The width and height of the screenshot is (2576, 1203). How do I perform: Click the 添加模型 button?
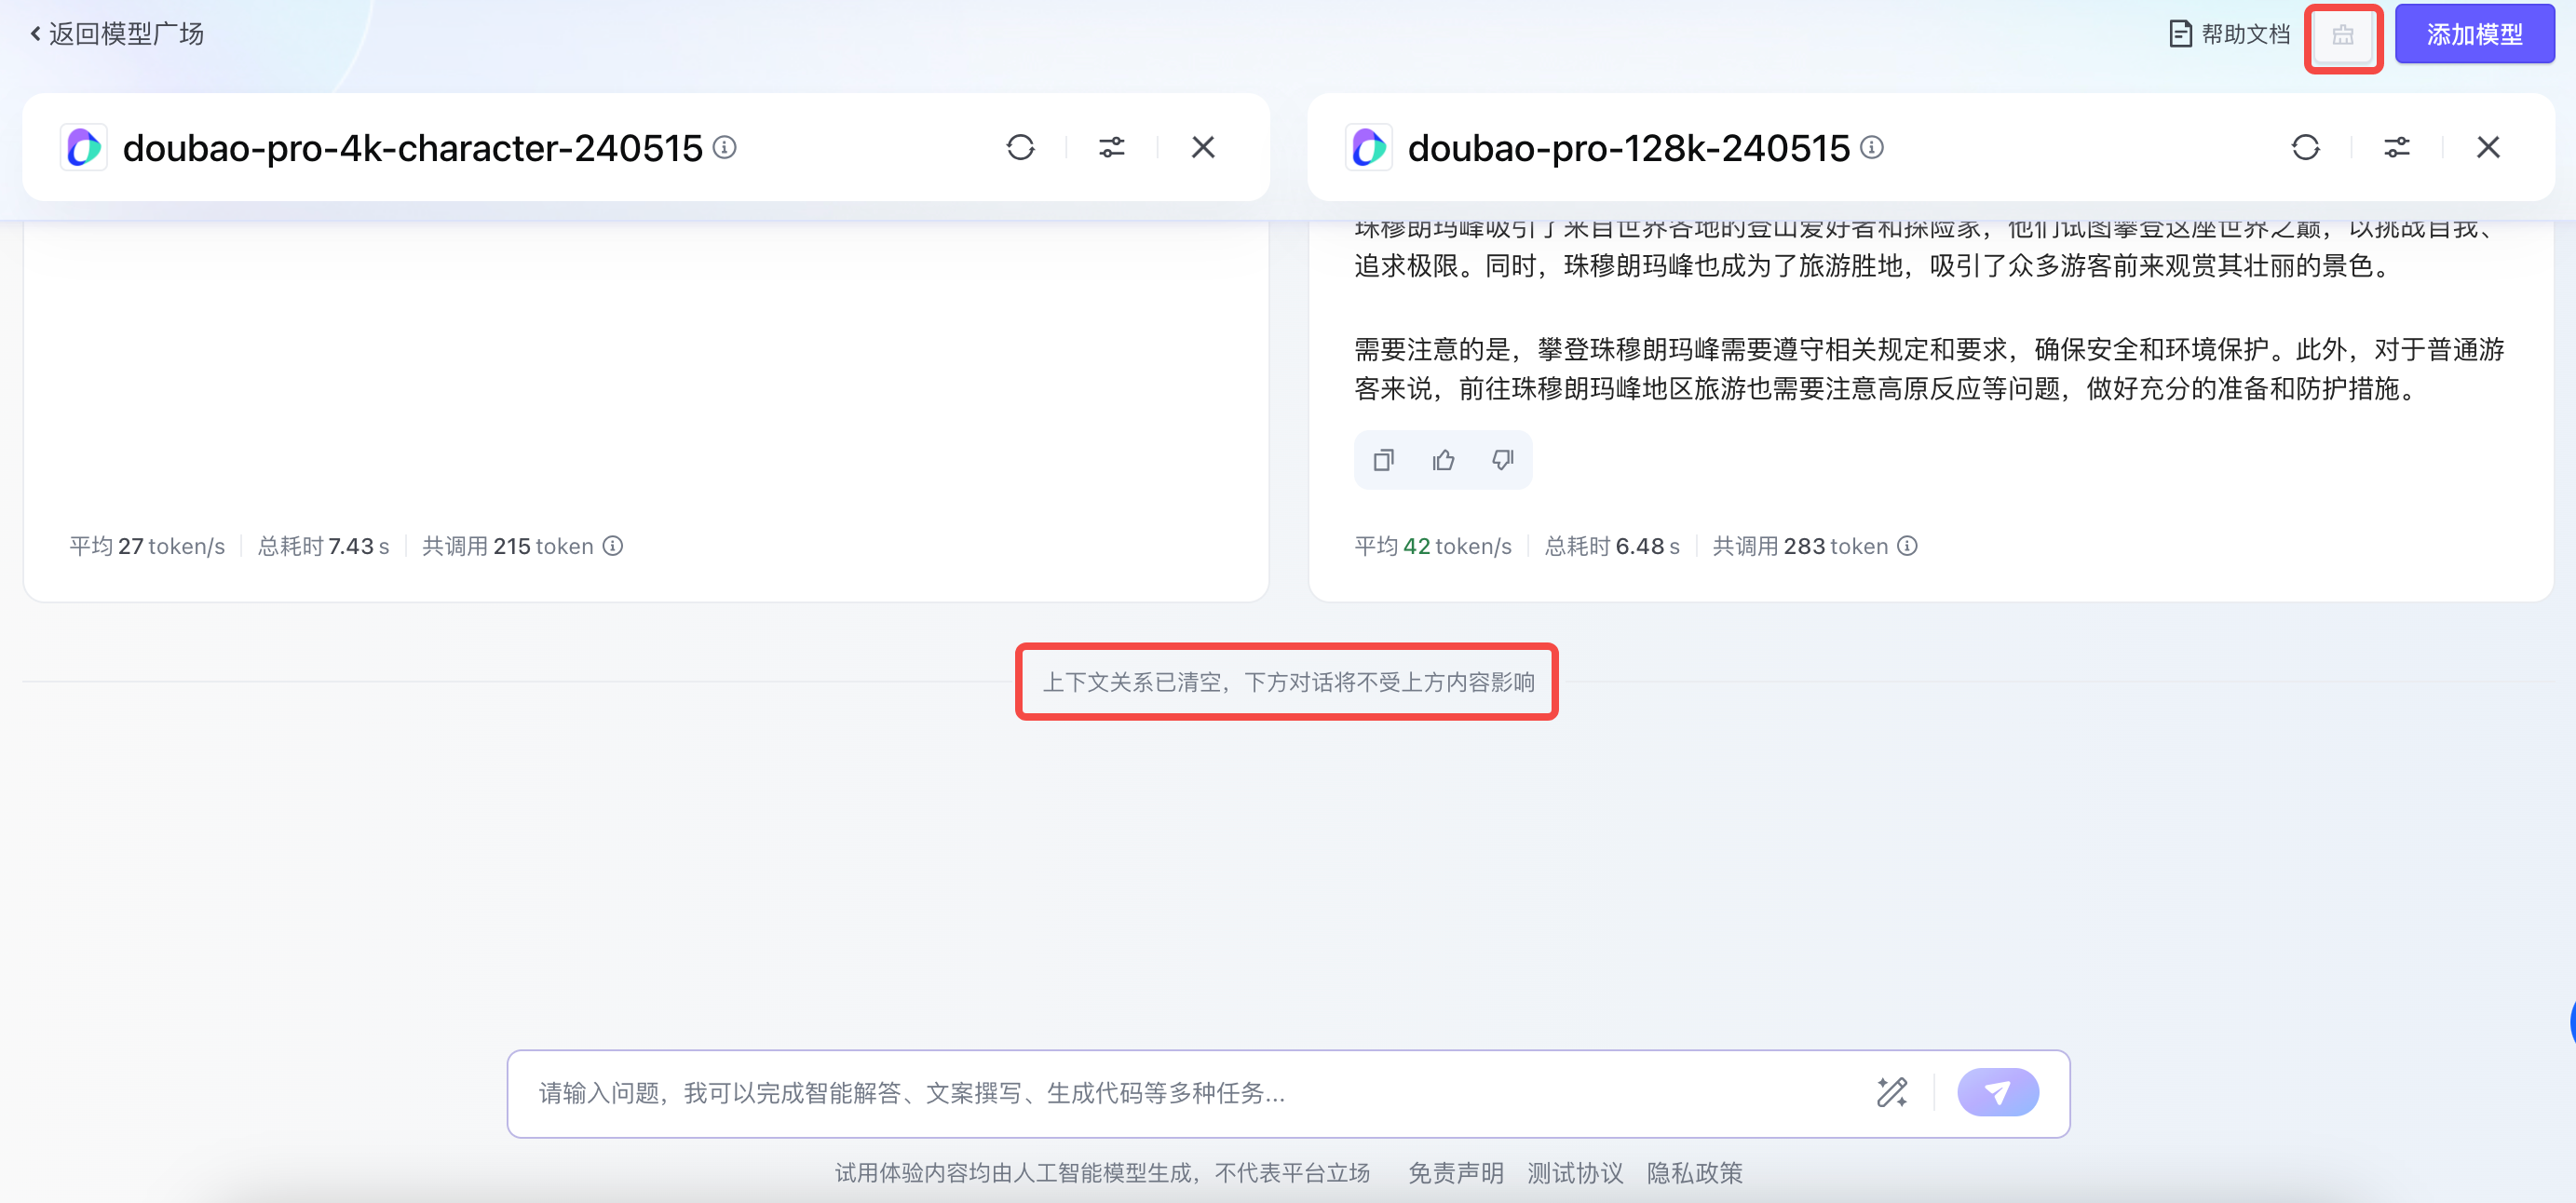tap(2474, 35)
